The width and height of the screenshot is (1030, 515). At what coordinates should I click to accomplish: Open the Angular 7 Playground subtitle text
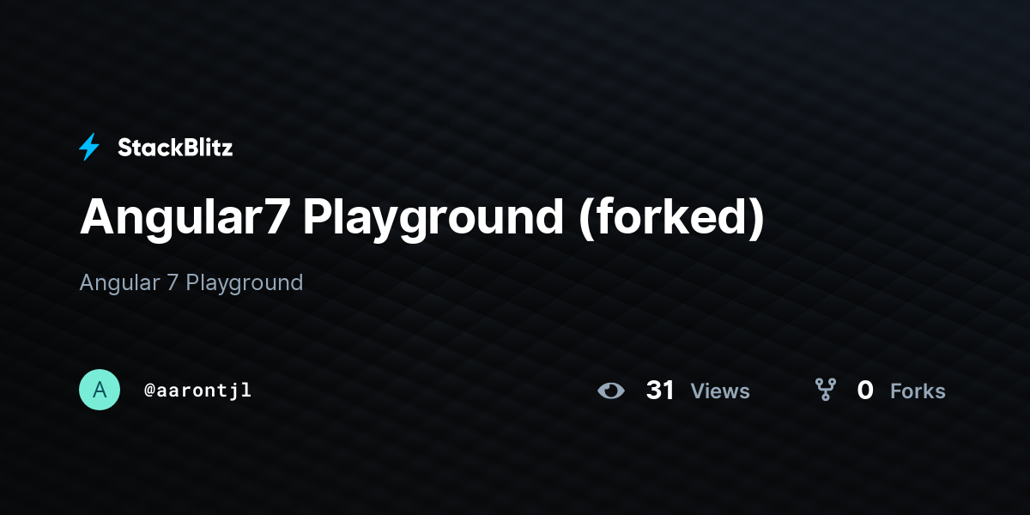[x=191, y=283]
